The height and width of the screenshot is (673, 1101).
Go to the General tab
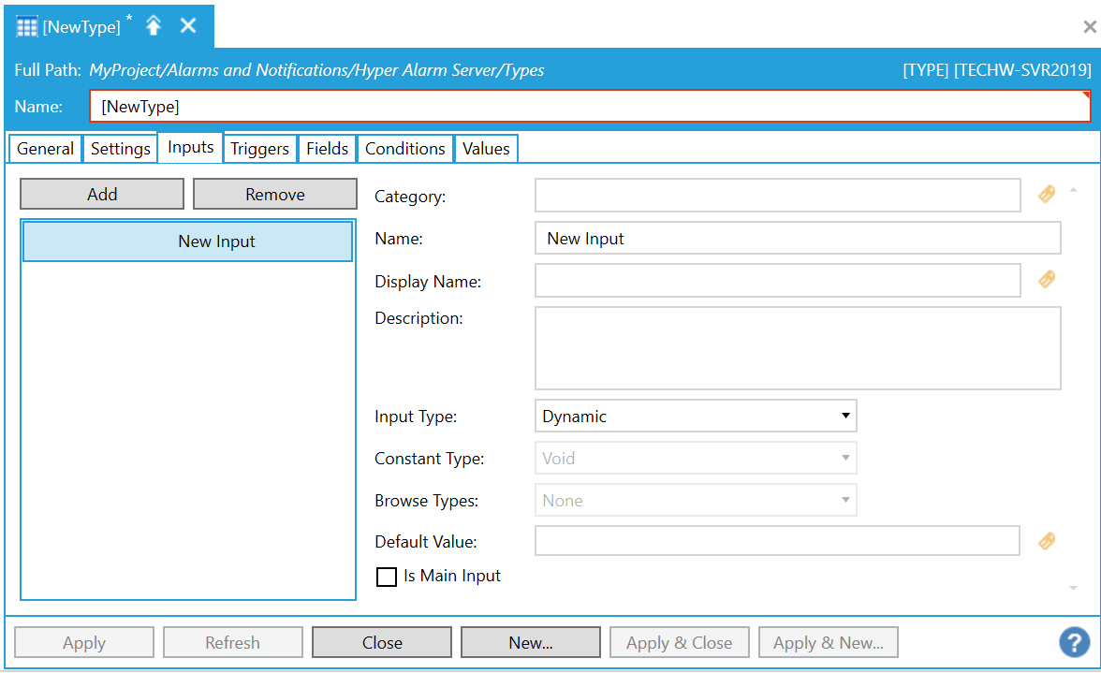(45, 149)
